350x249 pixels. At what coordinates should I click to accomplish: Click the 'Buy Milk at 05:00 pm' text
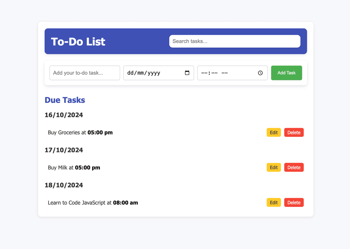[74, 168]
